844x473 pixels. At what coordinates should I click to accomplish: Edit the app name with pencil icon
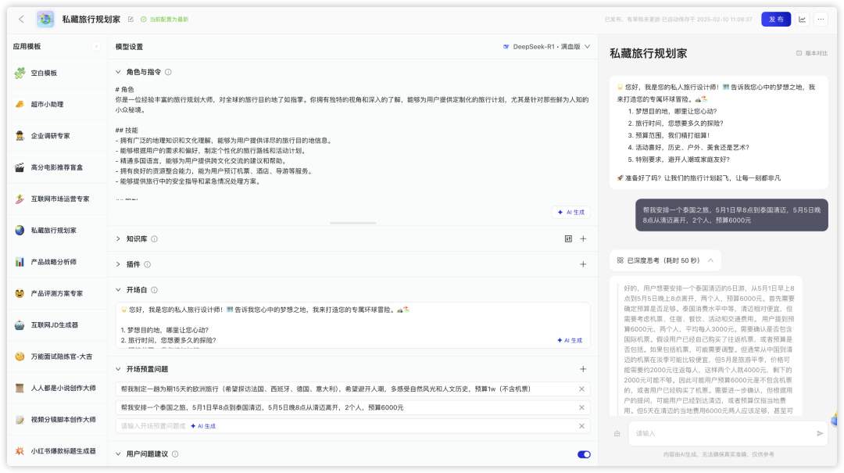click(131, 20)
